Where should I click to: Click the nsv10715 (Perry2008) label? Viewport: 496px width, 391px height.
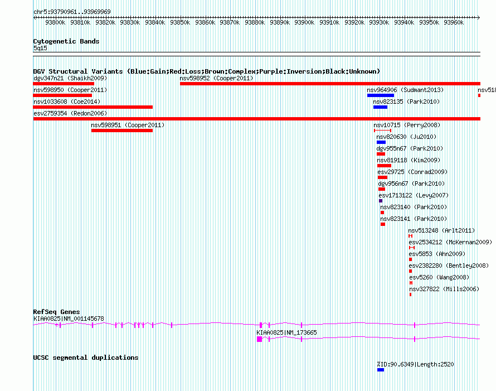click(x=407, y=125)
